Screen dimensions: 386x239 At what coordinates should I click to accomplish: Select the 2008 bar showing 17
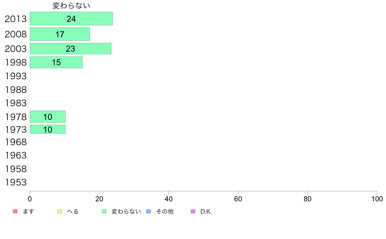tap(60, 34)
